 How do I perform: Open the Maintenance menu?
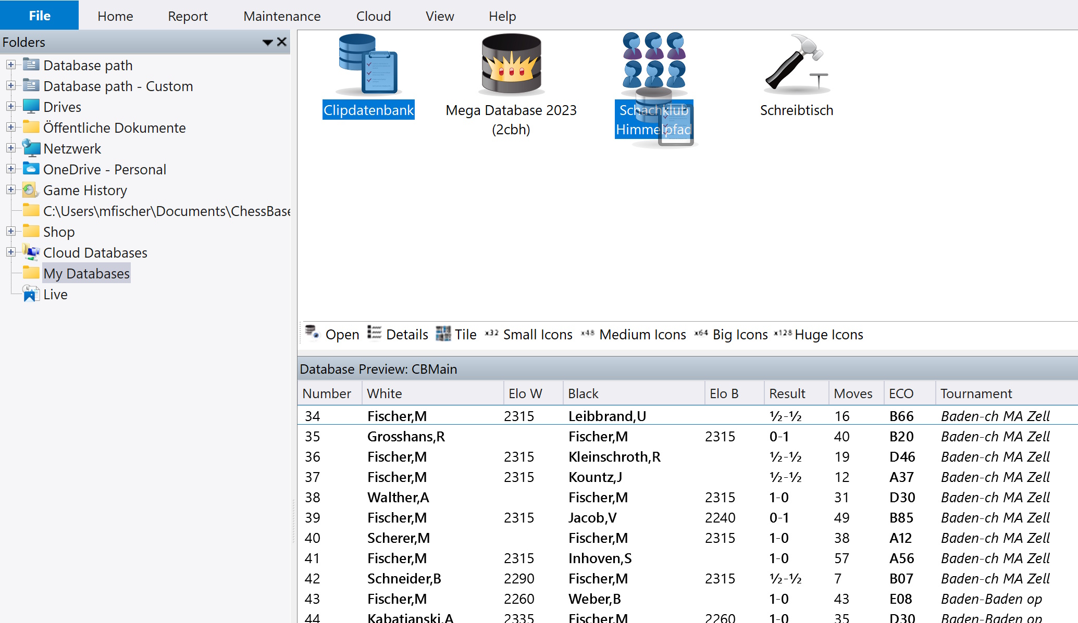click(x=281, y=16)
